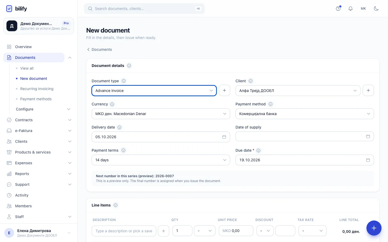Open notifications bell
This screenshot has width=388, height=242.
coord(351,9)
